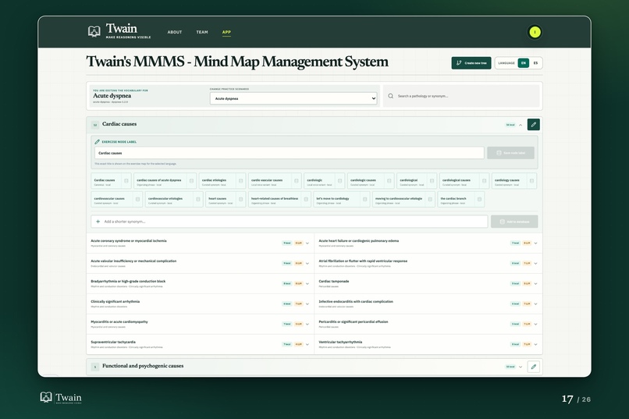Click the database icon on 'moving to cardiovascular etiologie' chip

[x=430, y=199]
